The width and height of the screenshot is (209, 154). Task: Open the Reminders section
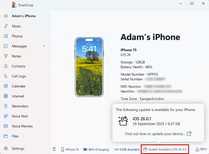20,106
